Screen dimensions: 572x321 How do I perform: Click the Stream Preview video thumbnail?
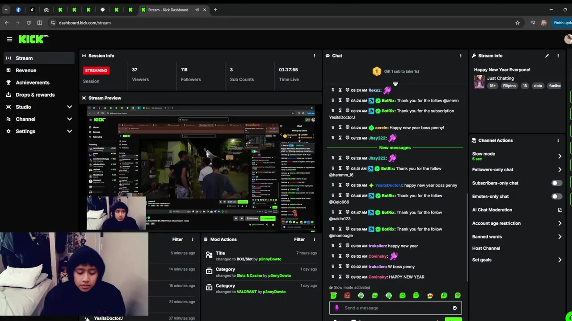[x=201, y=168]
